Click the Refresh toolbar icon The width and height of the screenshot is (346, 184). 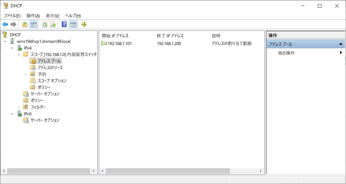point(45,25)
